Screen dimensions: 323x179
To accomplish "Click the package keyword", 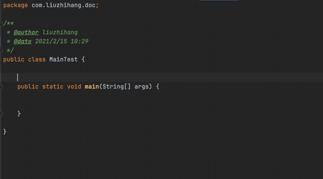I will pos(16,5).
